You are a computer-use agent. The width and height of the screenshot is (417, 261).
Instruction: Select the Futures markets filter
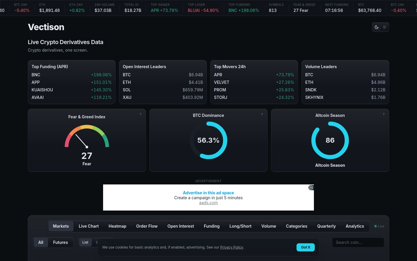pyautogui.click(x=60, y=242)
